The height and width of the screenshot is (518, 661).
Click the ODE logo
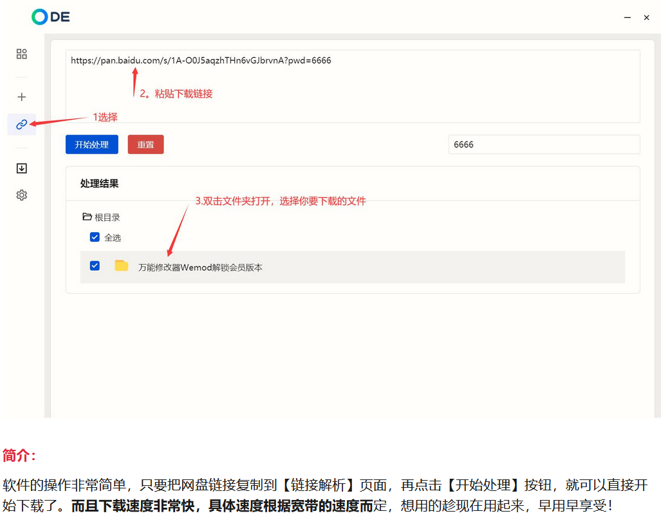point(50,17)
